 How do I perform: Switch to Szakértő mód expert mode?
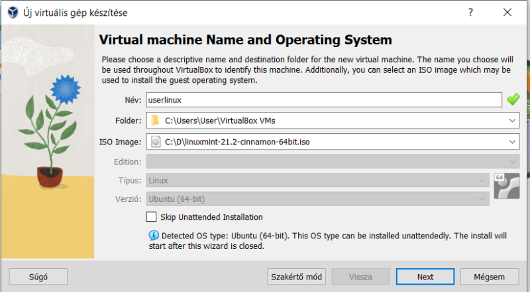click(x=296, y=277)
